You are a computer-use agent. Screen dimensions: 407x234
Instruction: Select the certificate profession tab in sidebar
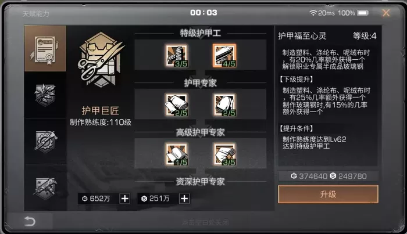click(x=45, y=48)
